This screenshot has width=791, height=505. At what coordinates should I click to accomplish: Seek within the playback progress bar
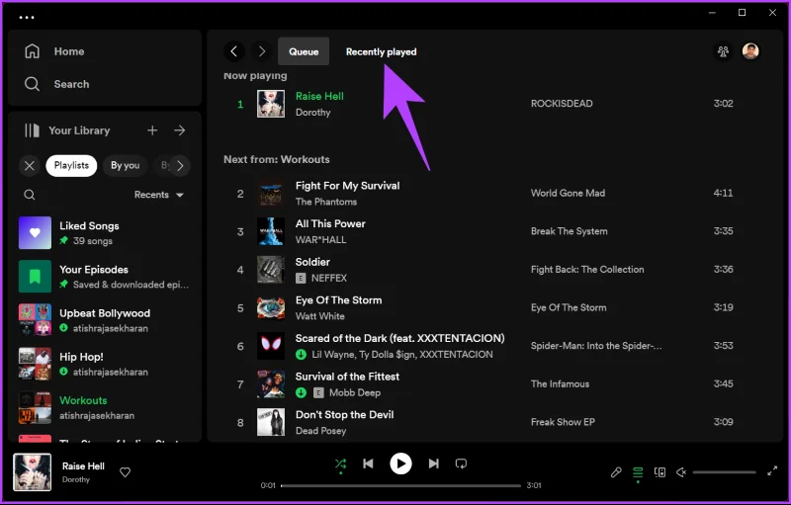click(x=400, y=486)
